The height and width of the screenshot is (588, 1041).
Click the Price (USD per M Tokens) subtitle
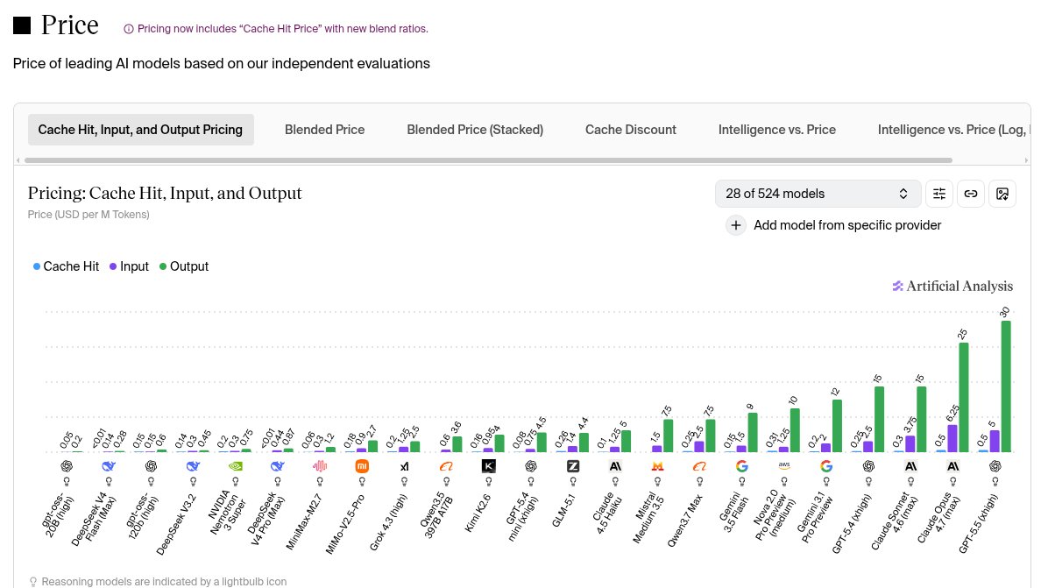89,215
